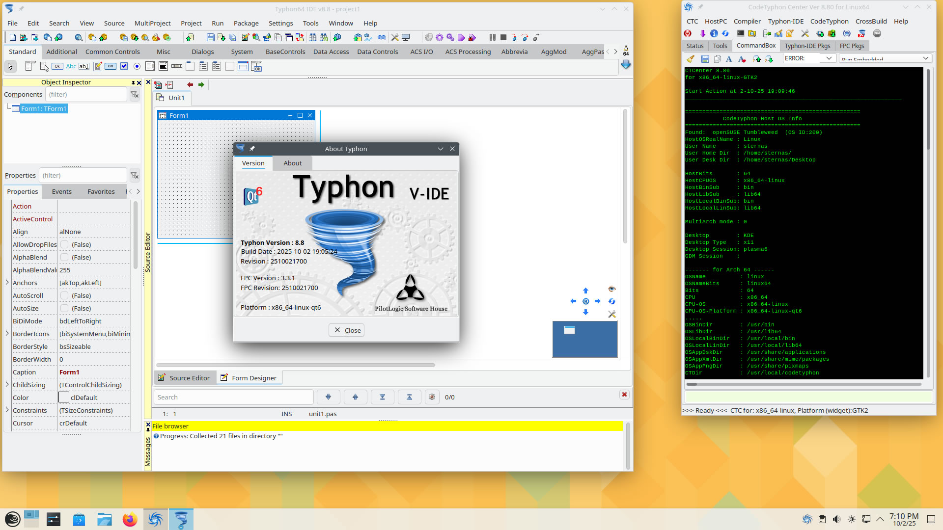
Task: Click the Run (play) toolbar icon
Action: [x=461, y=37]
